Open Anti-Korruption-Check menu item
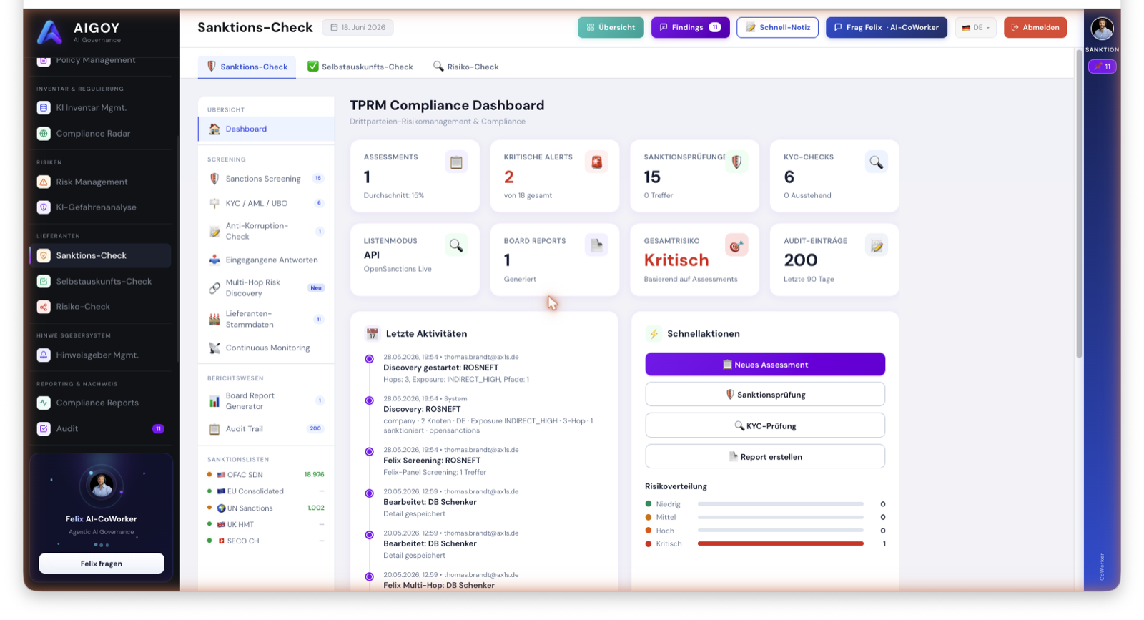Screen dimensions: 1144x620 point(266,232)
